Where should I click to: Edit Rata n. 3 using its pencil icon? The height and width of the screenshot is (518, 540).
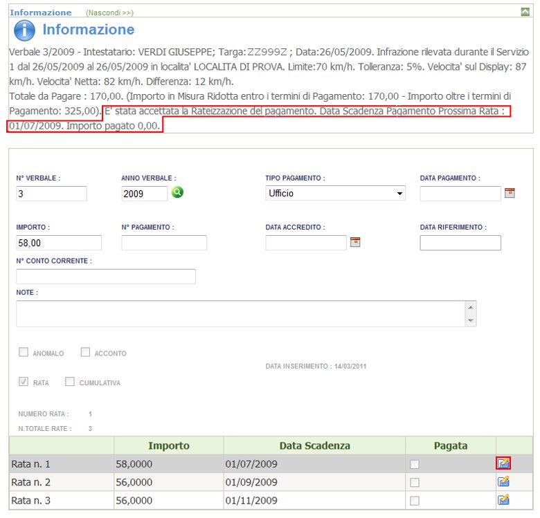(503, 500)
